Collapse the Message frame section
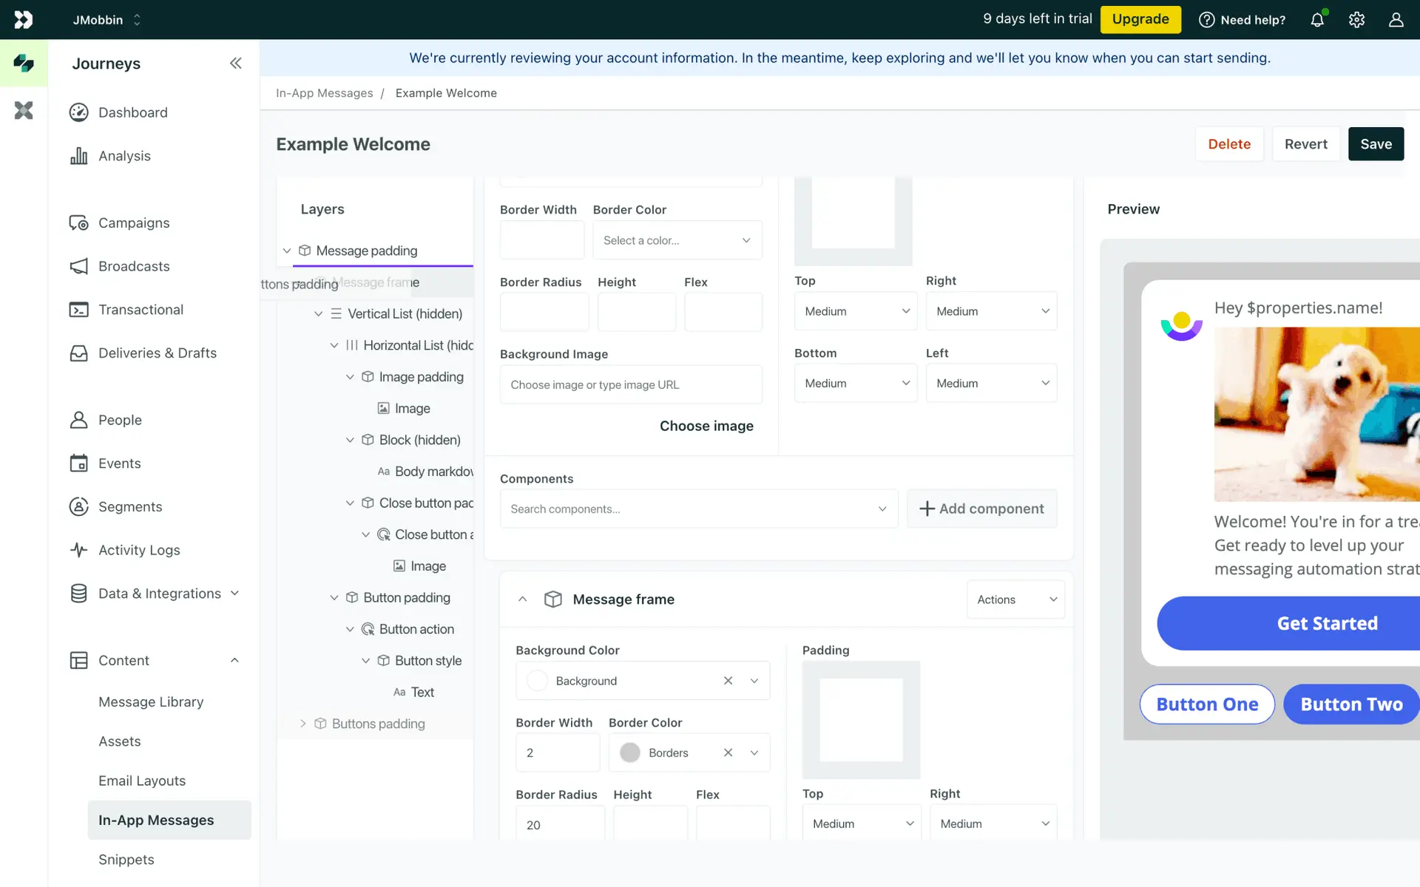The height and width of the screenshot is (887, 1420). pos(522,599)
